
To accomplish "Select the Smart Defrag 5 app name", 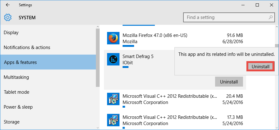I will click(138, 56).
